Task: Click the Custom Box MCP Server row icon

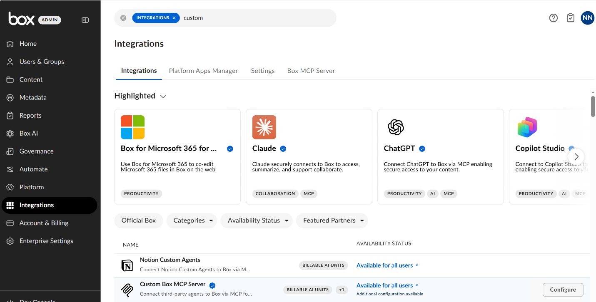Action: tap(127, 290)
